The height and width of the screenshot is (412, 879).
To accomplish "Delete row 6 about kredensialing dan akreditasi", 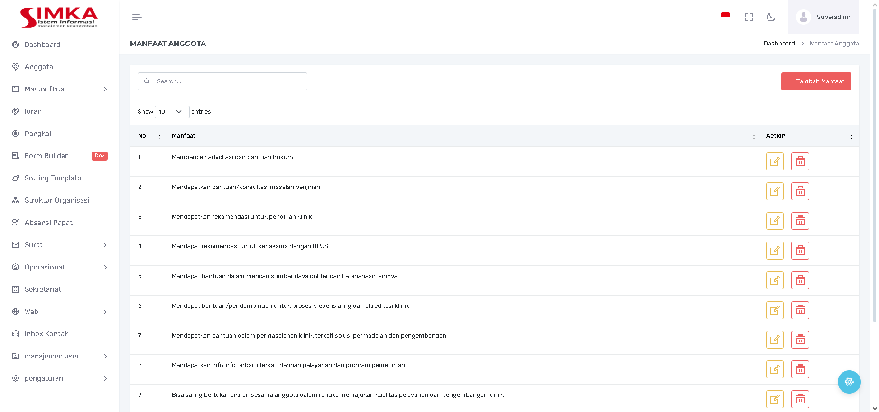I will tap(800, 310).
